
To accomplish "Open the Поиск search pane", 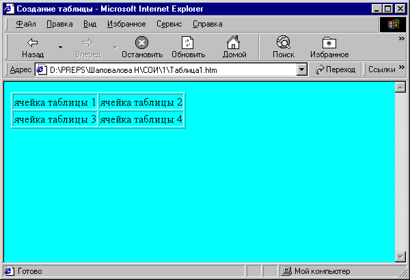I will (x=284, y=48).
